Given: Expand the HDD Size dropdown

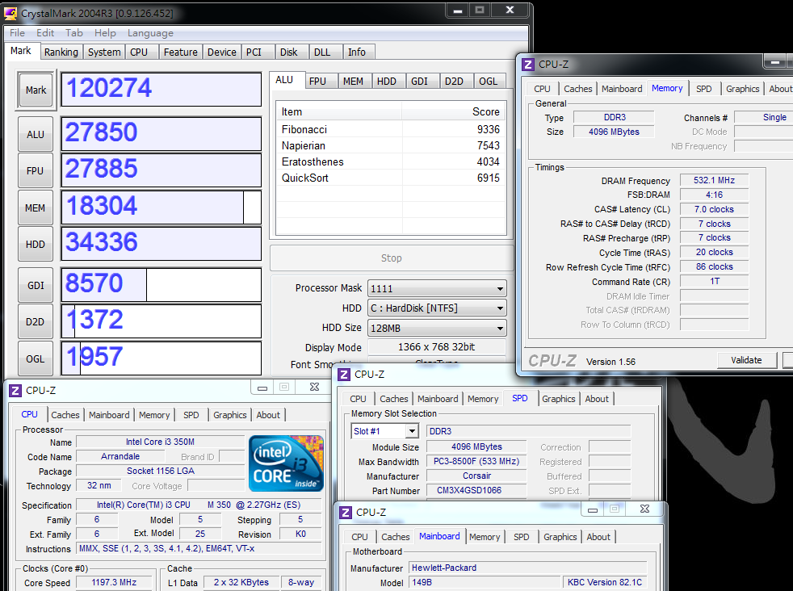Looking at the screenshot, I should [x=437, y=328].
